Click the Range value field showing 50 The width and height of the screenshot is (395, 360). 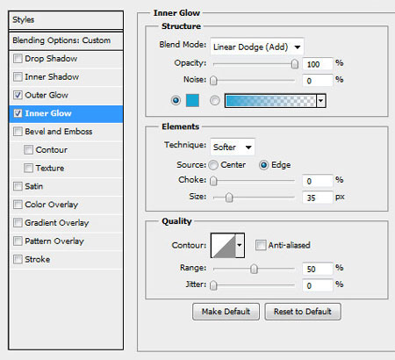coord(318,269)
